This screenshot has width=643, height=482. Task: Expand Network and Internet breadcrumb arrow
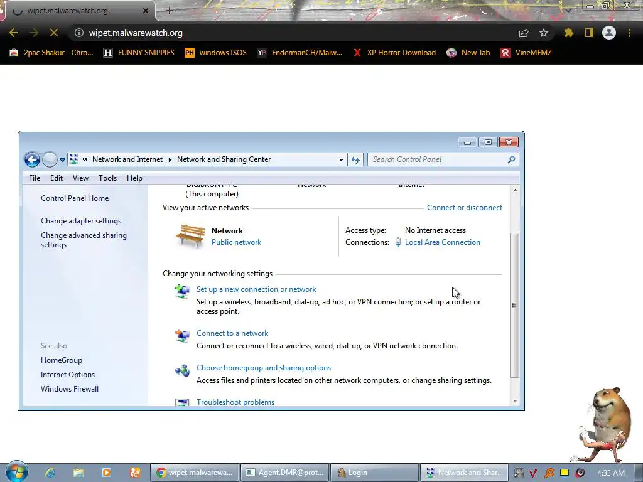coord(170,159)
